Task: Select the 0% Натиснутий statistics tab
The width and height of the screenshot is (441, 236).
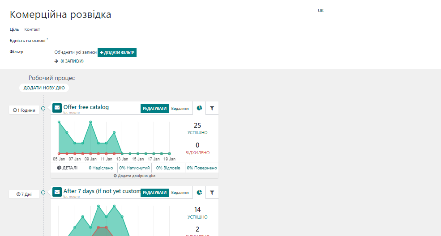Action: 134,168
